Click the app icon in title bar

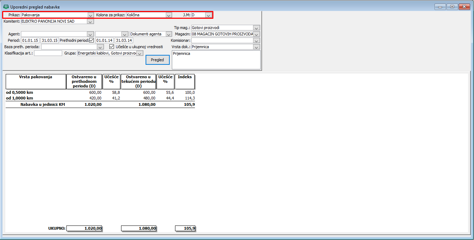tap(6, 7)
